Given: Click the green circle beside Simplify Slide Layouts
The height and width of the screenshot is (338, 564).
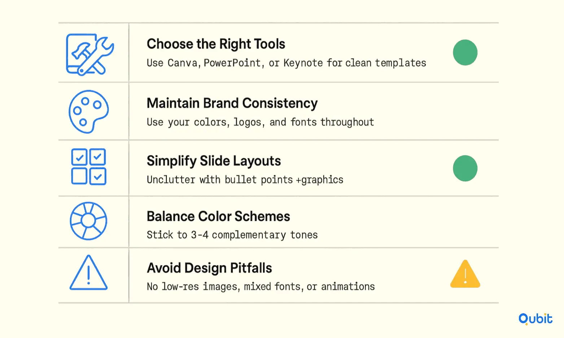Looking at the screenshot, I should 465,168.
